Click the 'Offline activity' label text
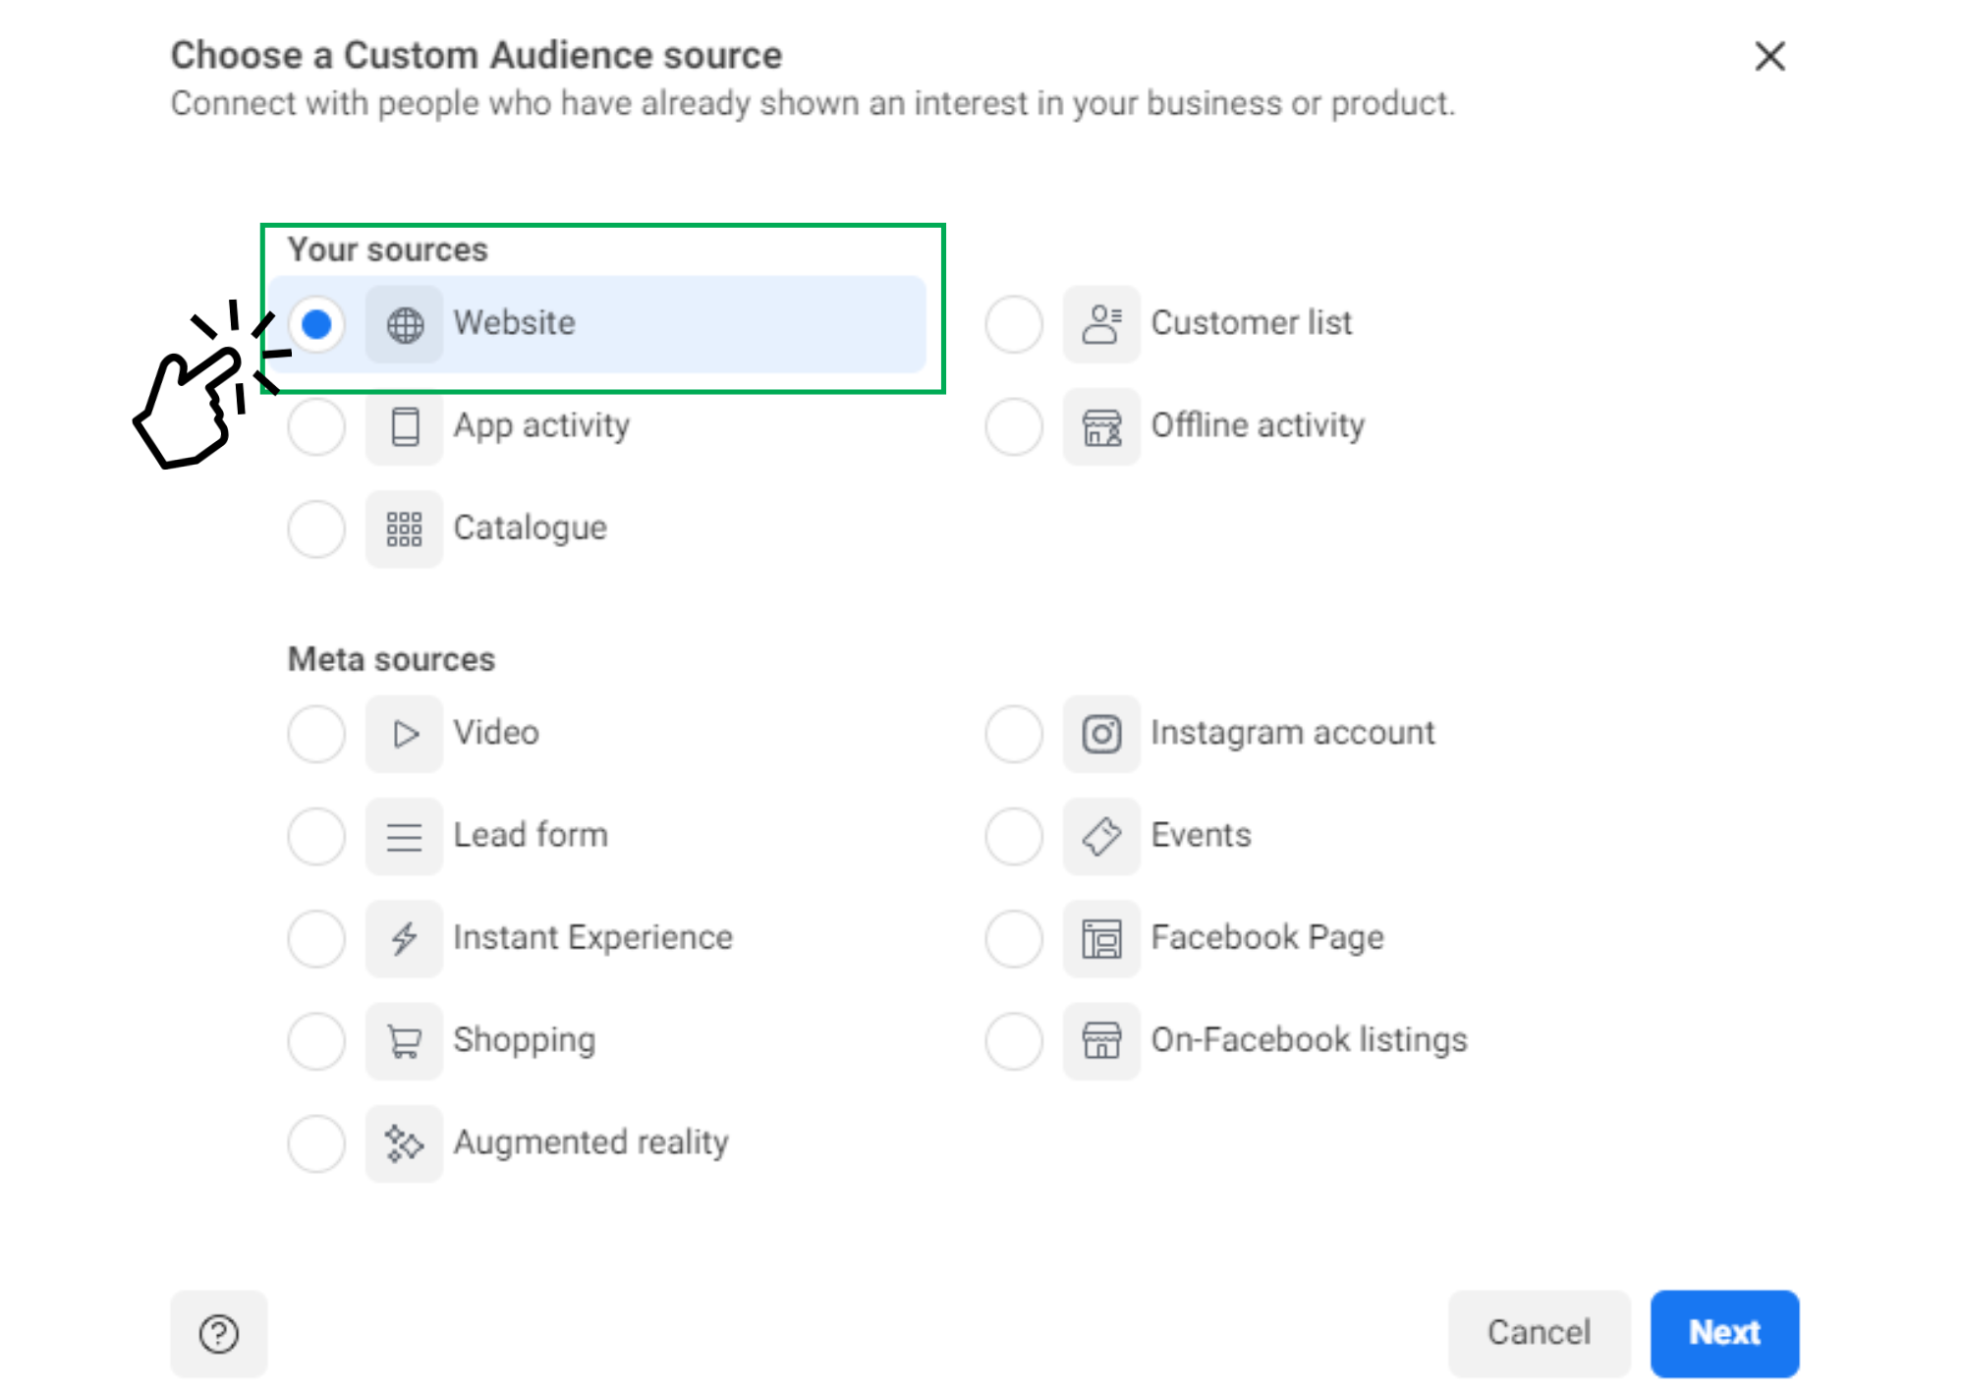This screenshot has width=1965, height=1389. 1258,425
